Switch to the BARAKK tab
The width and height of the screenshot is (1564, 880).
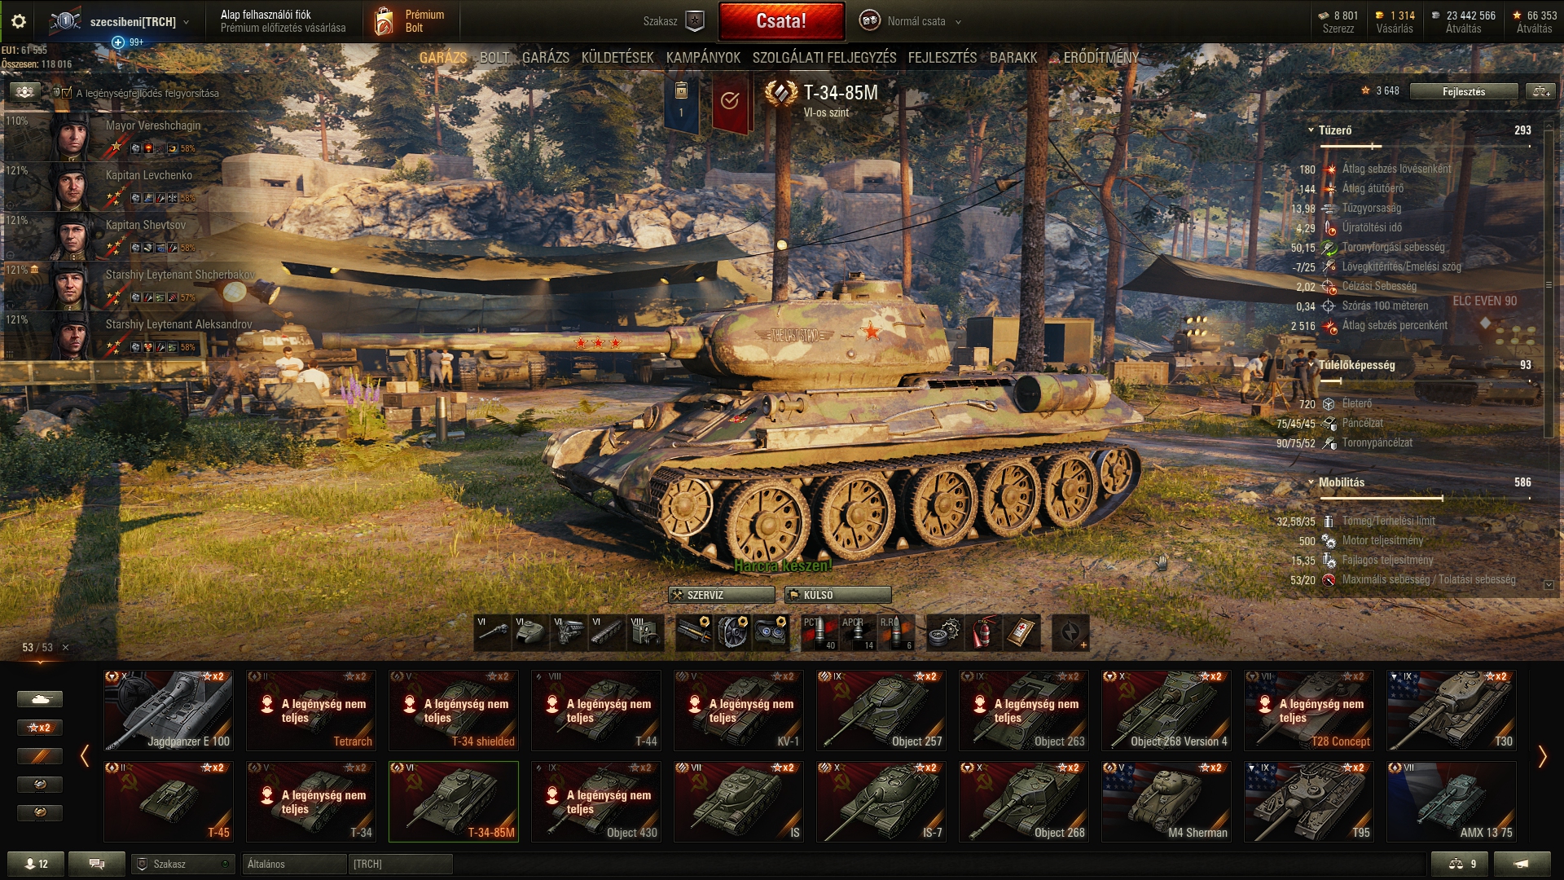pyautogui.click(x=1013, y=58)
